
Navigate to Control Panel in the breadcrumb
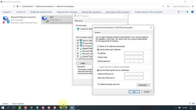(27, 6)
